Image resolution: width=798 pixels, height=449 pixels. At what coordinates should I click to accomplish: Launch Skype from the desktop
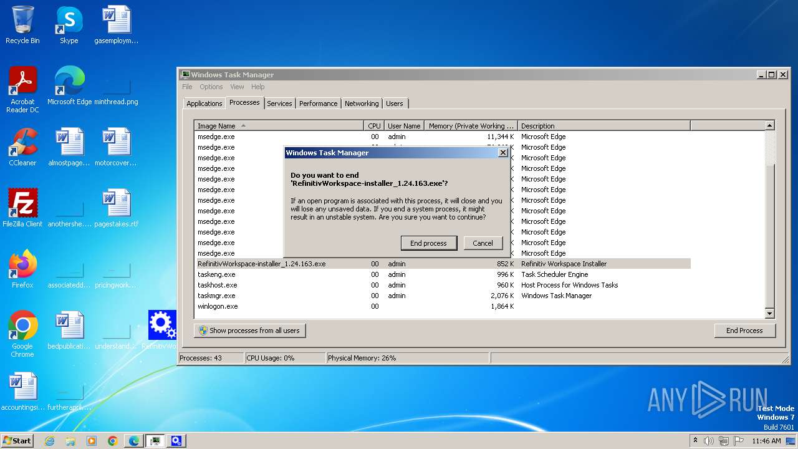point(69,25)
